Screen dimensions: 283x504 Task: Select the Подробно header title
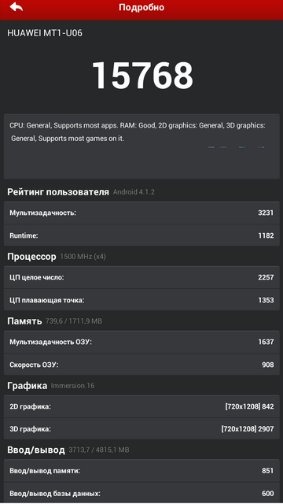(141, 7)
